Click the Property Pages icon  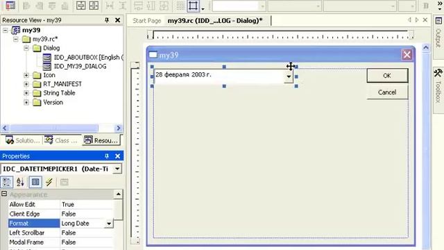pyautogui.click(x=65, y=182)
